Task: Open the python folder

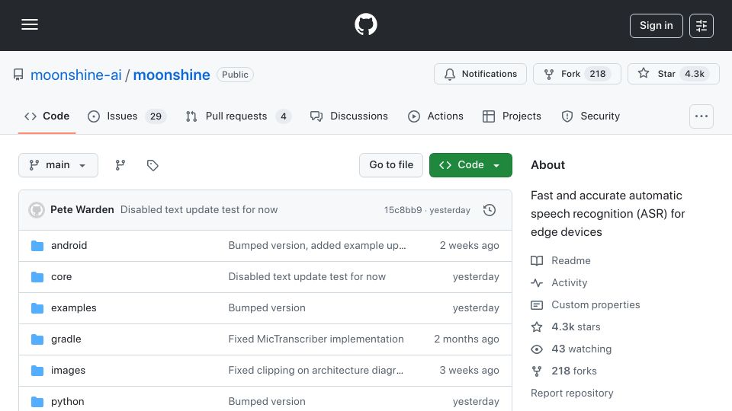Action: coord(68,402)
